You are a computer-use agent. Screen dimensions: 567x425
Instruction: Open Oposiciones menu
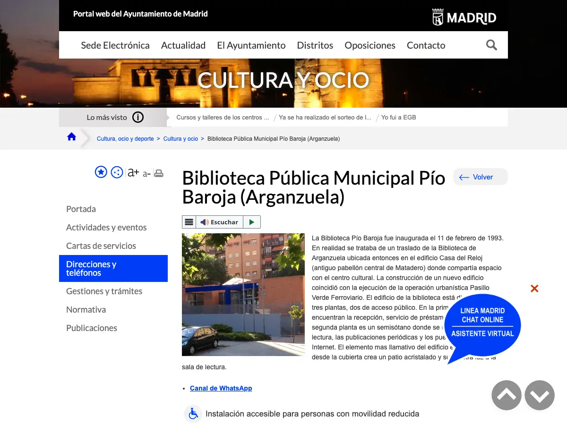click(370, 45)
